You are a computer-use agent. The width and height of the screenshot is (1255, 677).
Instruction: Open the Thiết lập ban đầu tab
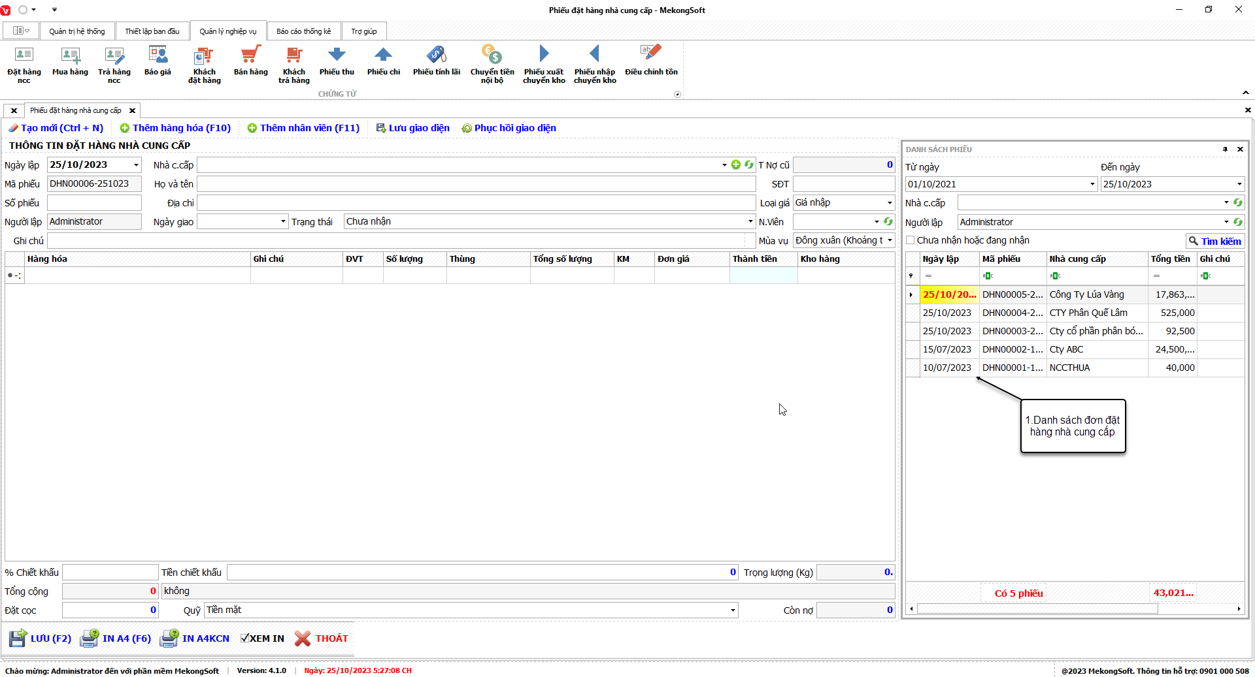pyautogui.click(x=152, y=31)
